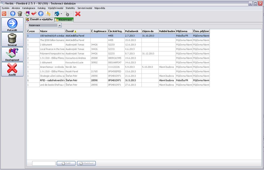Open the Rezervace combo box dropdown
This screenshot has width=264, height=170.
[60, 25]
